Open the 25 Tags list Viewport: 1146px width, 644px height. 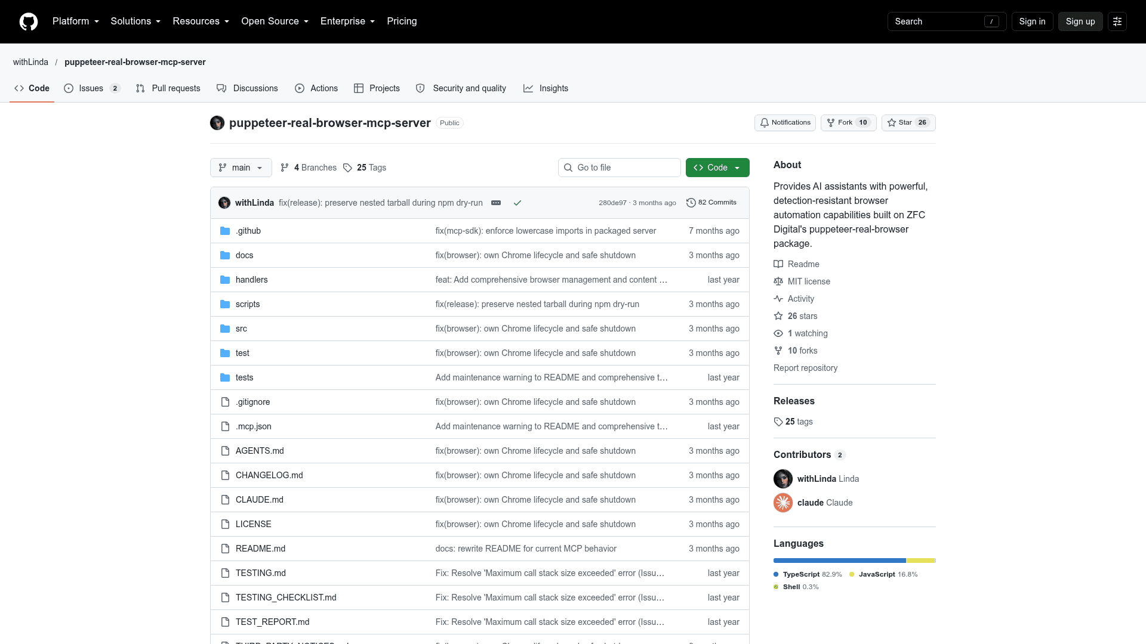pos(365,168)
